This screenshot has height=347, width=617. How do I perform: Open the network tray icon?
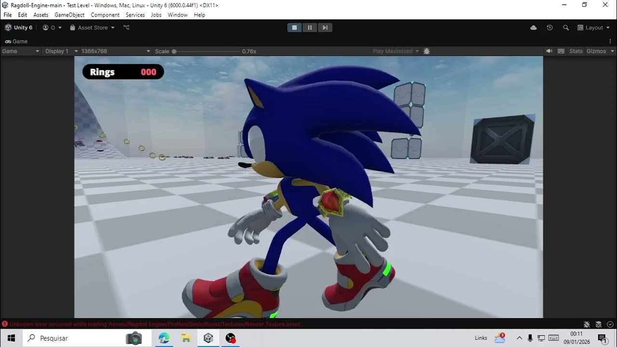541,338
